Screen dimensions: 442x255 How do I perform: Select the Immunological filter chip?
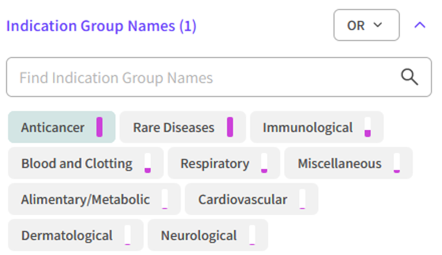[x=308, y=127]
